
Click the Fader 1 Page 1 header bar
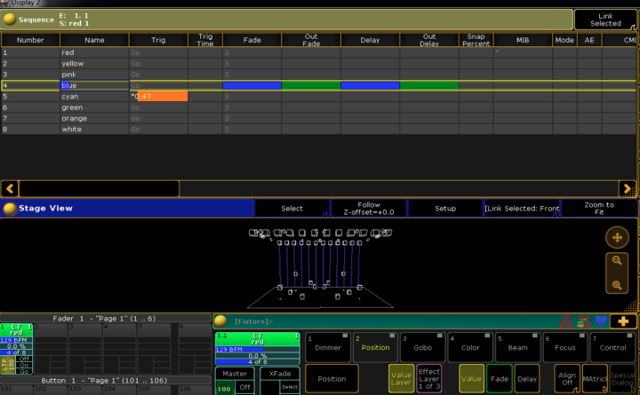(105, 319)
